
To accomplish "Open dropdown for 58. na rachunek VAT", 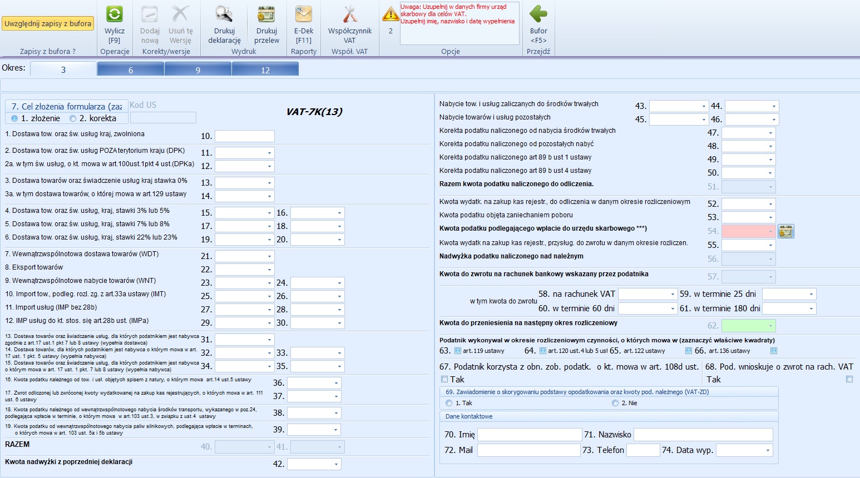I will pyautogui.click(x=673, y=294).
